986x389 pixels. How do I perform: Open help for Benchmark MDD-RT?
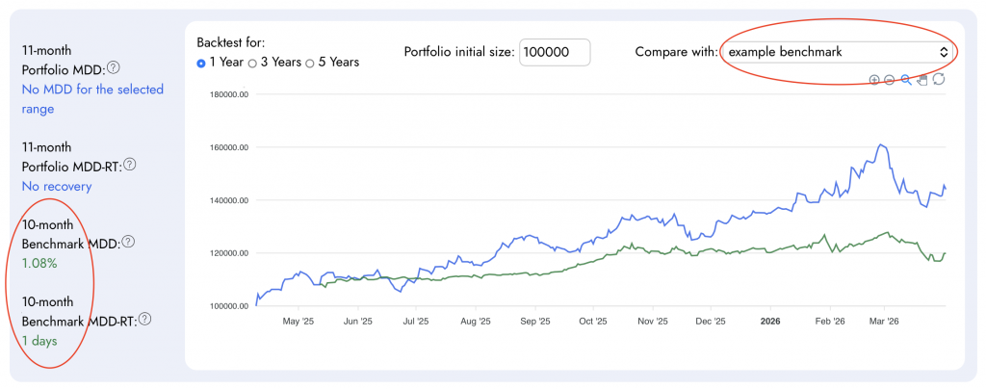tap(144, 319)
